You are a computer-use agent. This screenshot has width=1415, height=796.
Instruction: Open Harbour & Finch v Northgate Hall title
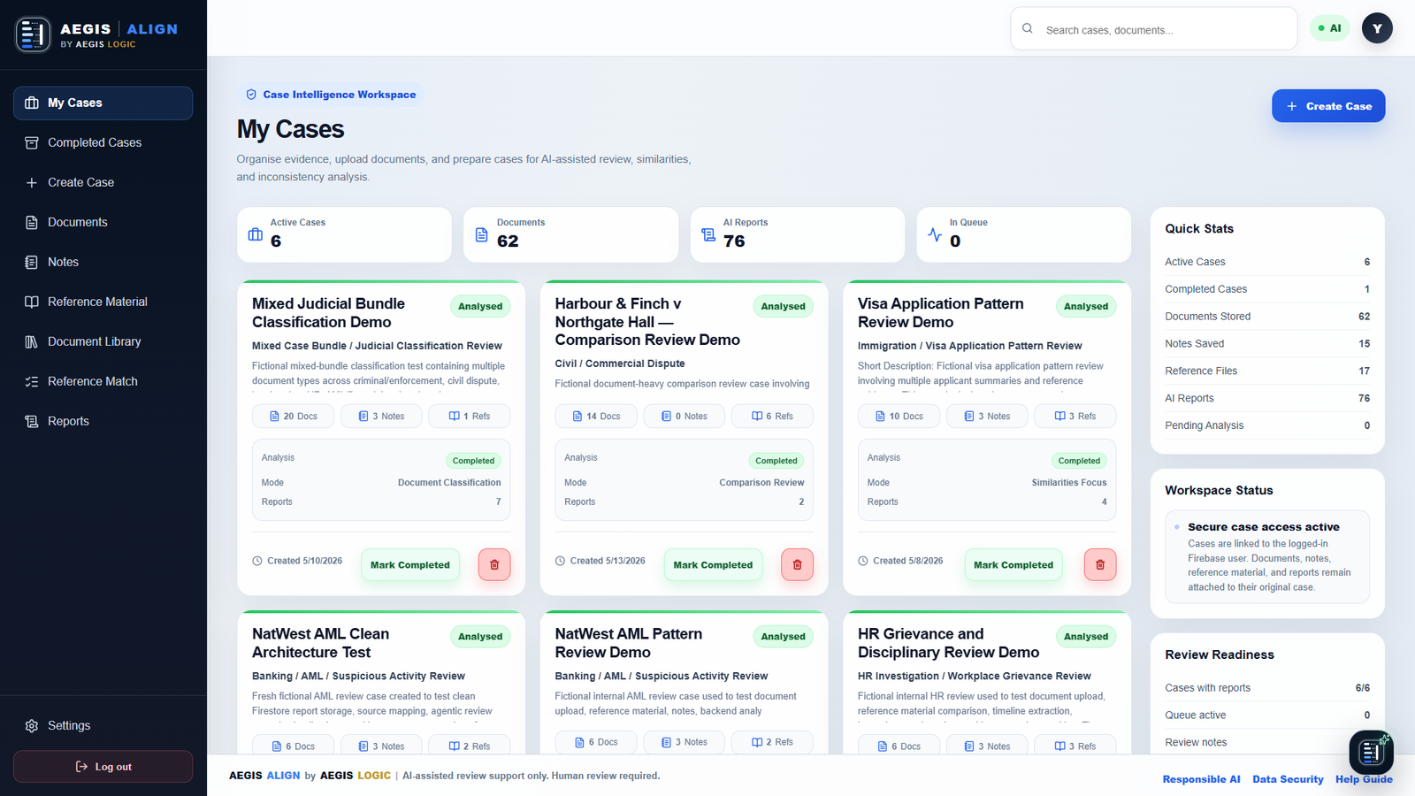coord(647,322)
